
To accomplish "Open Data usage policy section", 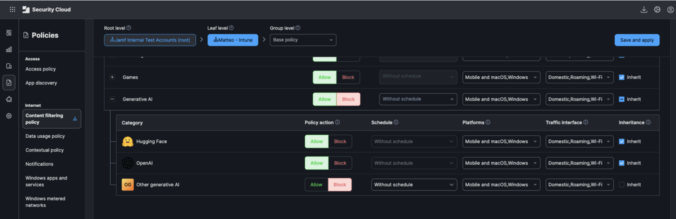I will [45, 136].
